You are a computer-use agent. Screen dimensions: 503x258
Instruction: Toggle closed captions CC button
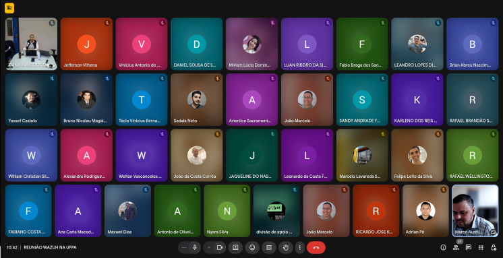click(x=269, y=247)
